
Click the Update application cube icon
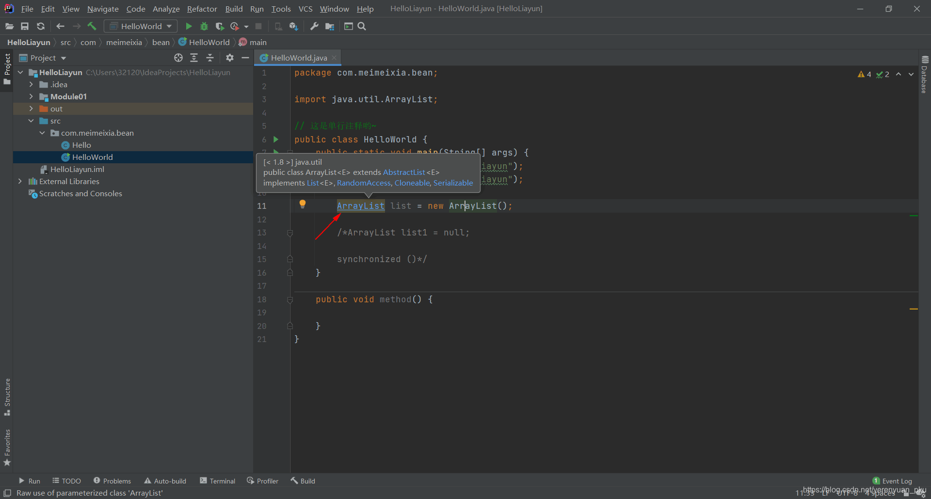pyautogui.click(x=293, y=26)
